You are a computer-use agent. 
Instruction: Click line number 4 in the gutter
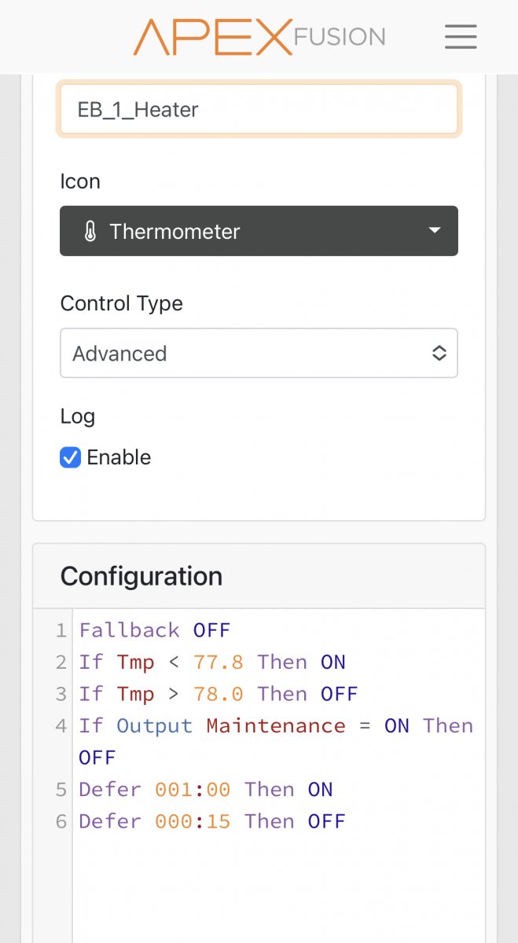pyautogui.click(x=61, y=726)
